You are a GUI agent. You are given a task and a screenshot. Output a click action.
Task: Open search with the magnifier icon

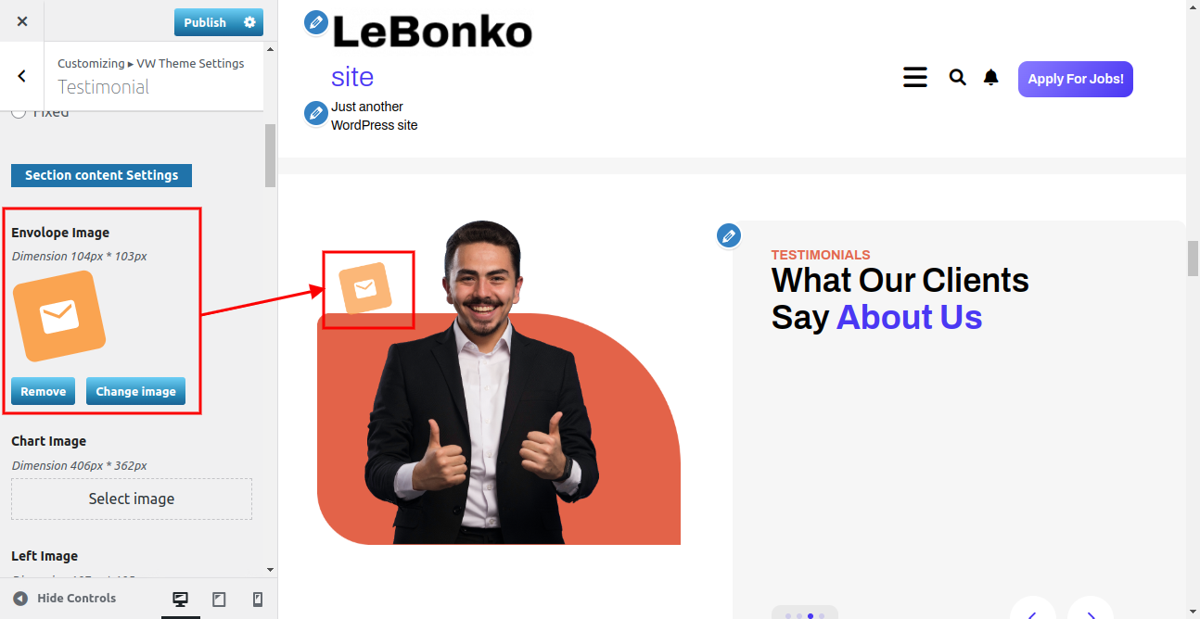point(958,78)
